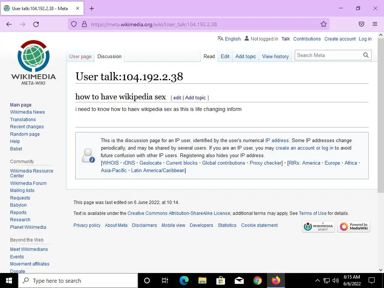The height and width of the screenshot is (288, 384).
Task: Open the View history tab
Action: pyautogui.click(x=276, y=56)
